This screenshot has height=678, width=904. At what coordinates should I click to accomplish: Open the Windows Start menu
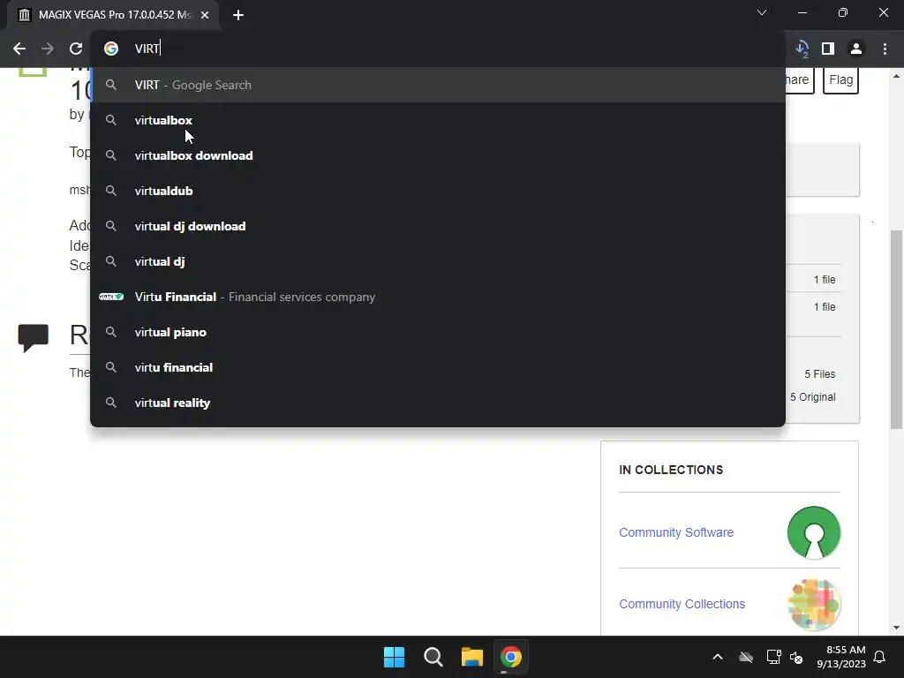coord(395,657)
